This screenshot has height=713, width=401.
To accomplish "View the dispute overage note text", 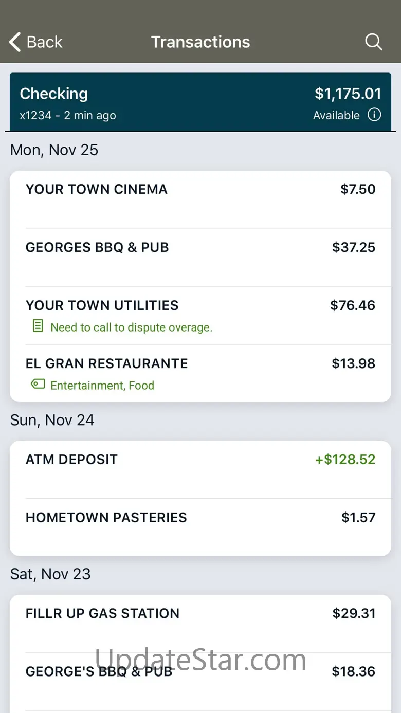I will pyautogui.click(x=131, y=327).
